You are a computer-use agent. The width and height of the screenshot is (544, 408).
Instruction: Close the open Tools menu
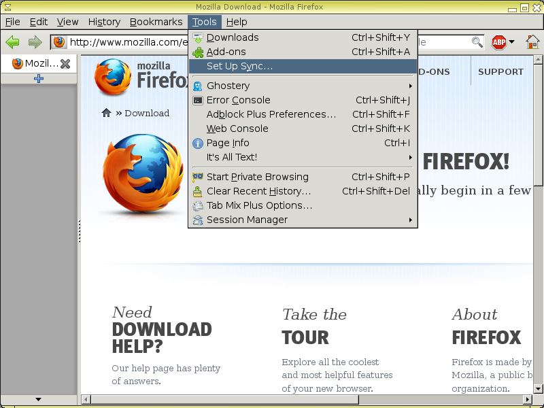(205, 22)
